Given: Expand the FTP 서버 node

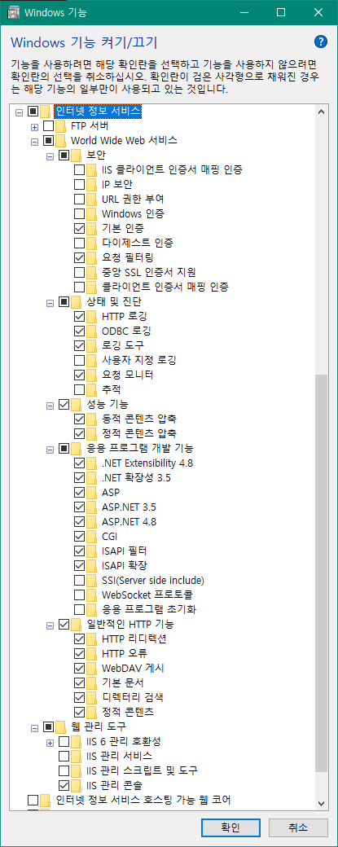Looking at the screenshot, I should coord(35,127).
